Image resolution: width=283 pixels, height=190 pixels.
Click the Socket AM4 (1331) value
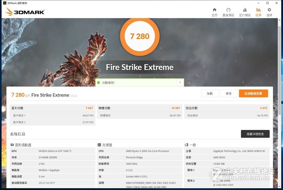pos(137,177)
